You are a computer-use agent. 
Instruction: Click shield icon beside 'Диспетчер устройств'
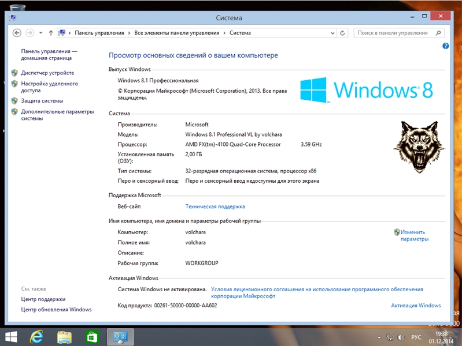tap(14, 73)
